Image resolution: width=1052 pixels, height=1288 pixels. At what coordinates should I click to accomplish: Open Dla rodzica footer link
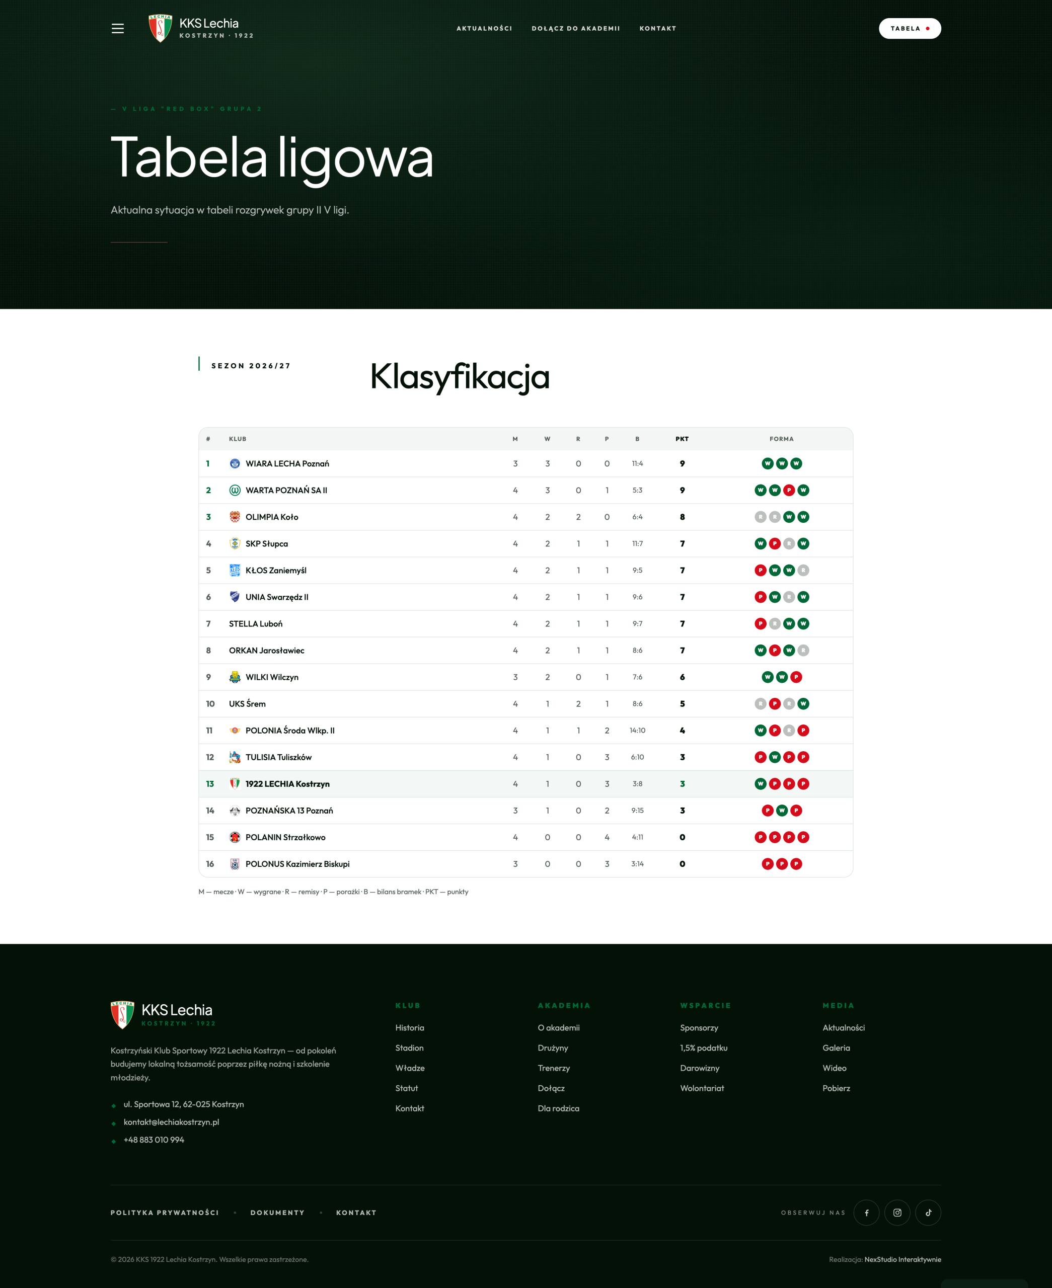[x=558, y=1109]
